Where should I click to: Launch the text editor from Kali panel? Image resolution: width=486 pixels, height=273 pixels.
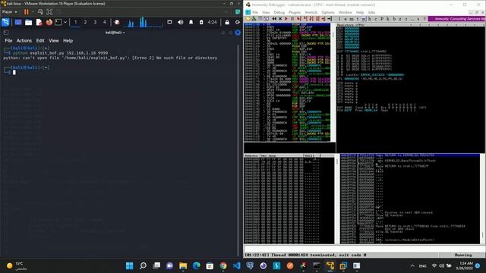click(x=39, y=22)
